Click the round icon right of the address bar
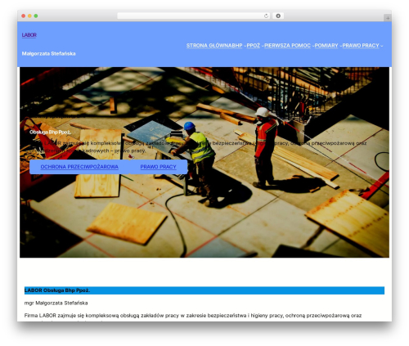 278,16
